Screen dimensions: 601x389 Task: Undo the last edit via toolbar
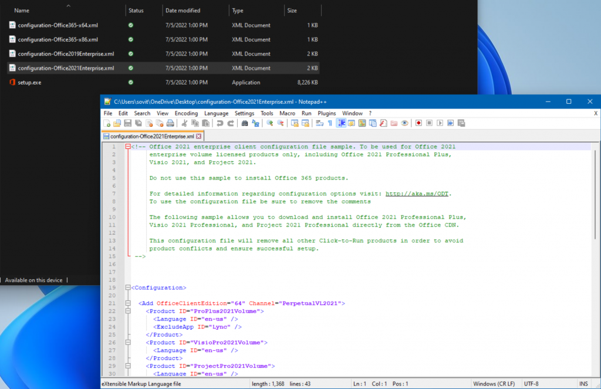pyautogui.click(x=220, y=123)
